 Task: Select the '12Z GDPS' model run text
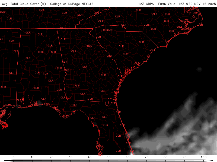pos(146,4)
